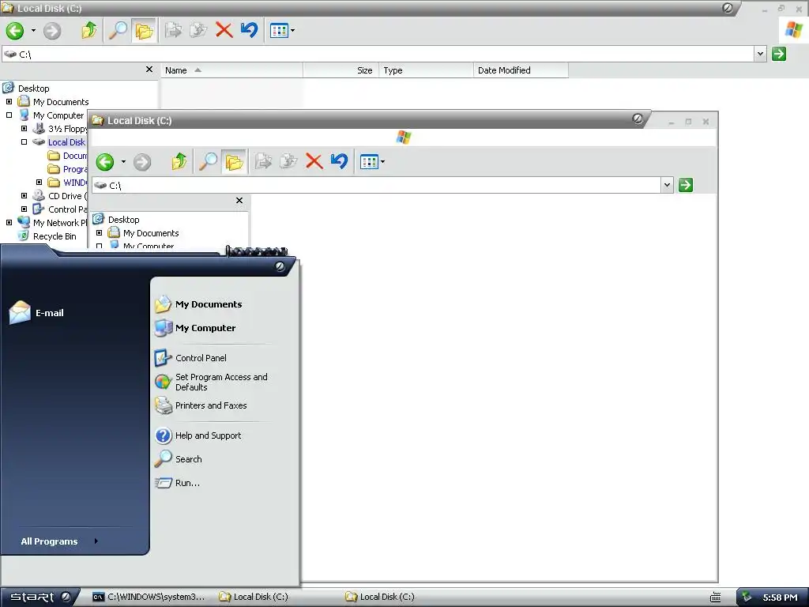Click Undo arrow in front window toolbar
This screenshot has width=809, height=607.
(x=340, y=161)
